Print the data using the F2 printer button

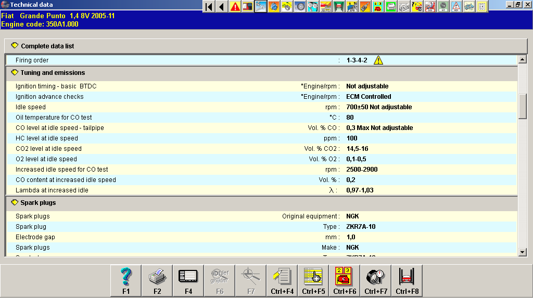(x=157, y=280)
